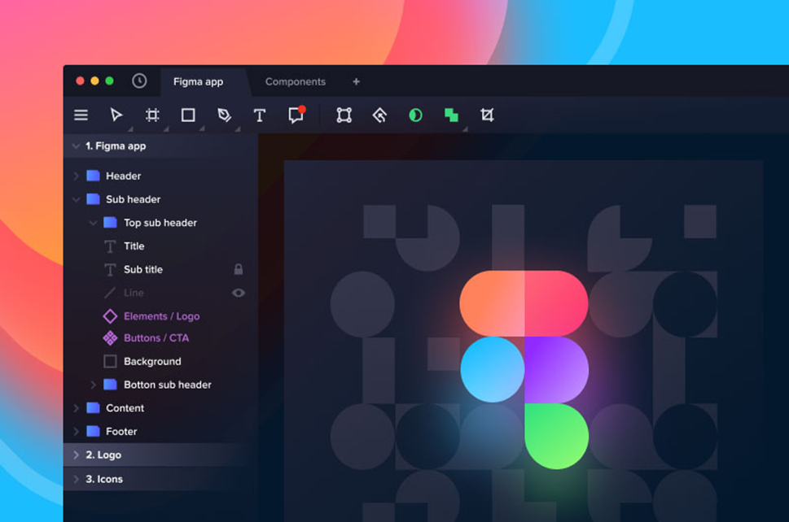Select the Footer layer name

(121, 432)
